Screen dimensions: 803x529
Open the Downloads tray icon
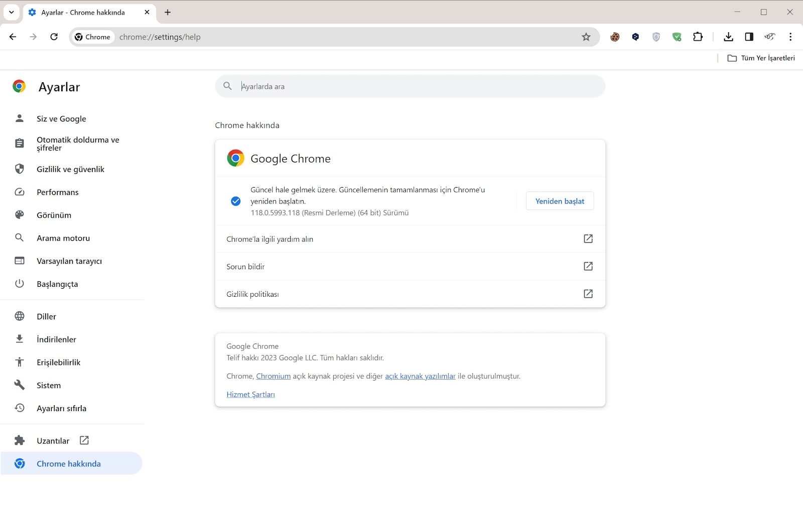pos(728,37)
